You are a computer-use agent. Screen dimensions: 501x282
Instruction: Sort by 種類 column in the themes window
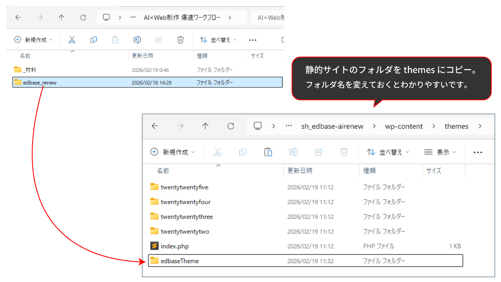click(369, 171)
